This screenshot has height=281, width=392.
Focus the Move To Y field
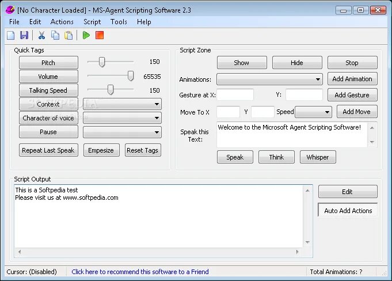pyautogui.click(x=262, y=112)
